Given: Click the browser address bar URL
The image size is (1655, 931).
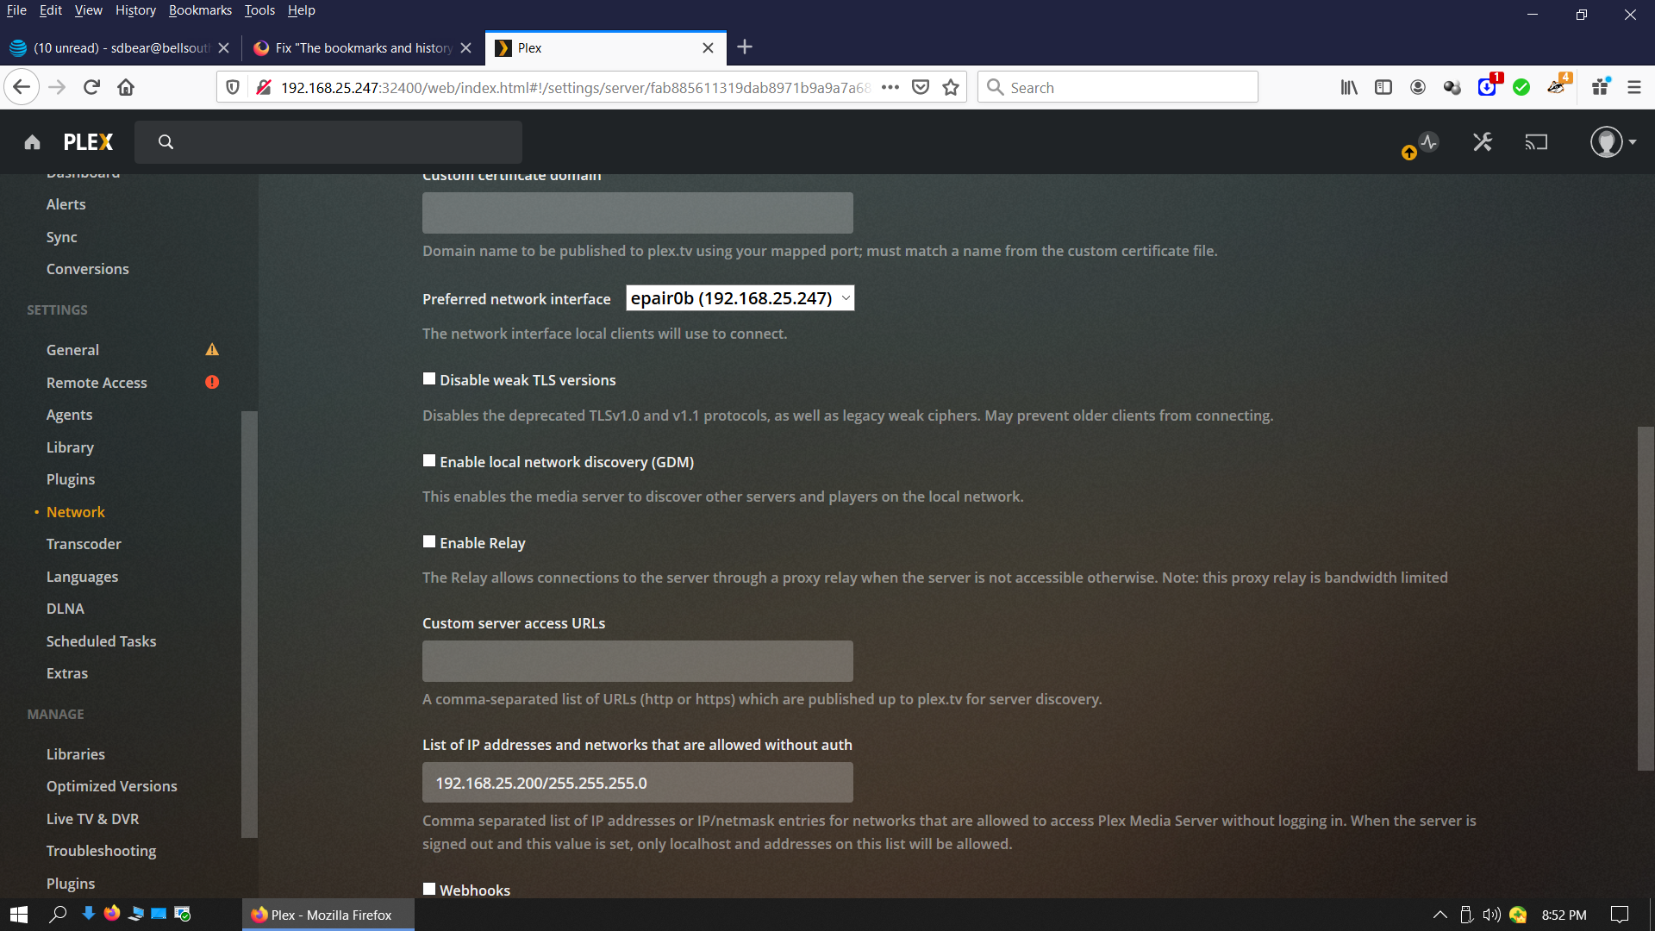Looking at the screenshot, I should [576, 87].
